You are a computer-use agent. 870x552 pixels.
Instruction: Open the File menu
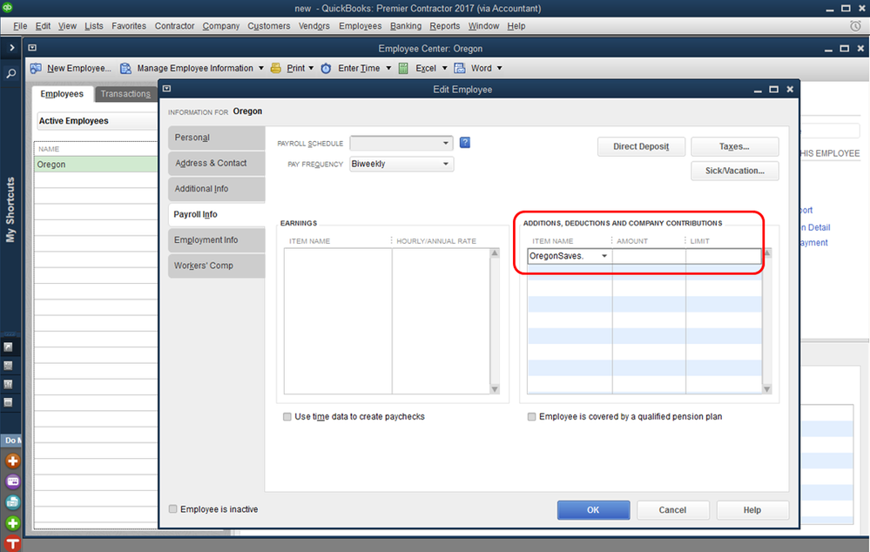[20, 26]
